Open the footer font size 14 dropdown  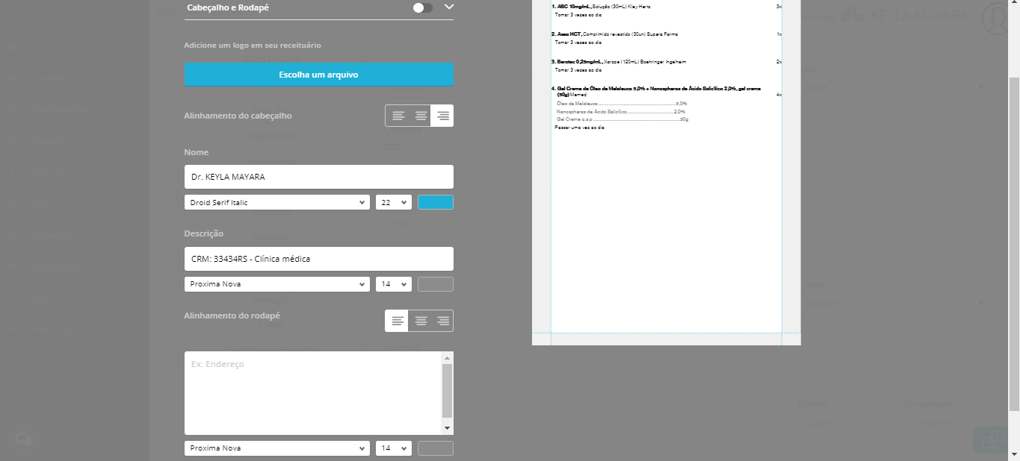click(394, 448)
